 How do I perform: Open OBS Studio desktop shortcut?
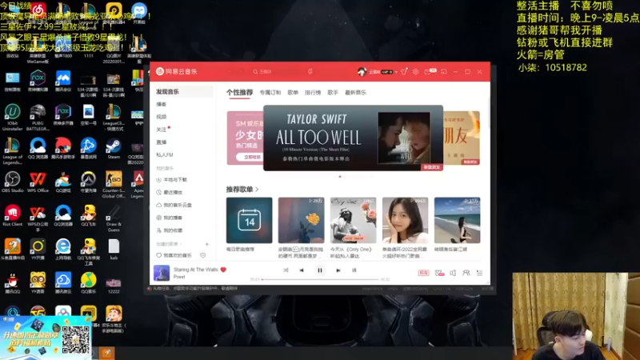pyautogui.click(x=12, y=182)
